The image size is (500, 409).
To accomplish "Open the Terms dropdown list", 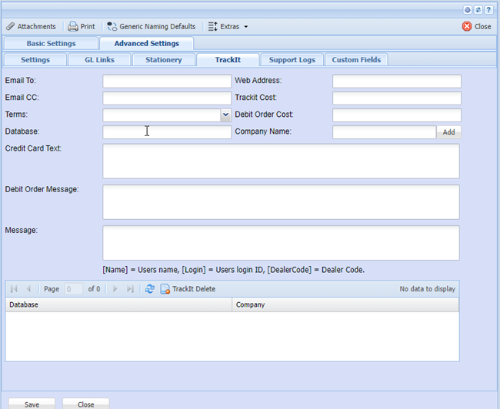I will coord(225,115).
